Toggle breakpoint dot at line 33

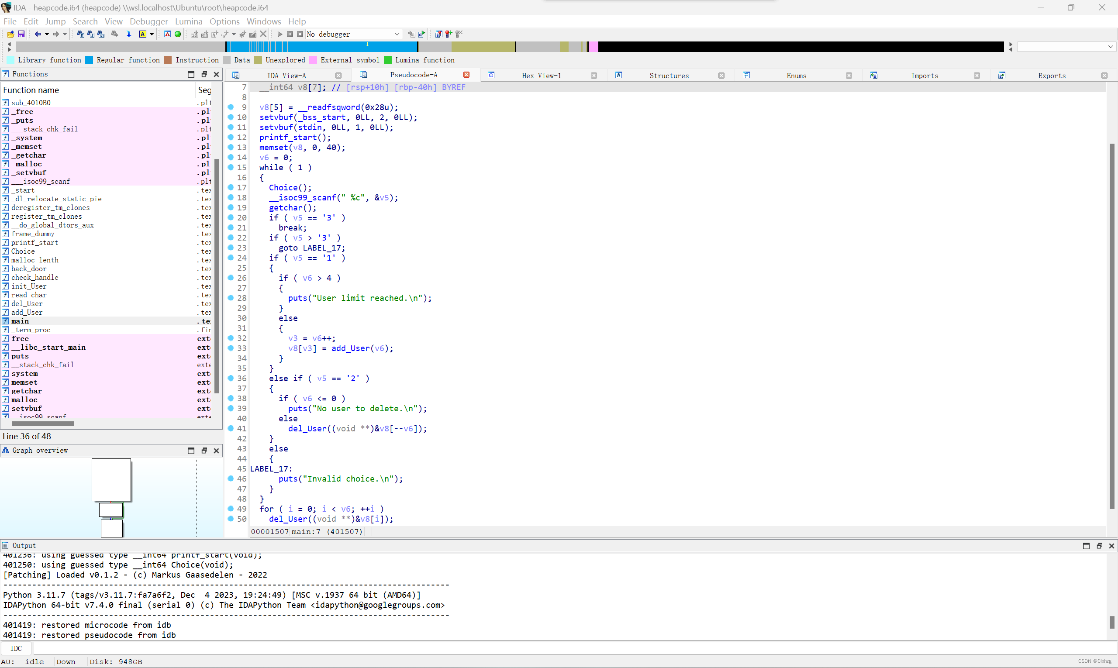click(x=231, y=348)
